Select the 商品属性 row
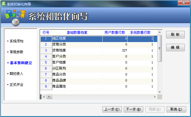This screenshot has width=191, height=117. 97,87
